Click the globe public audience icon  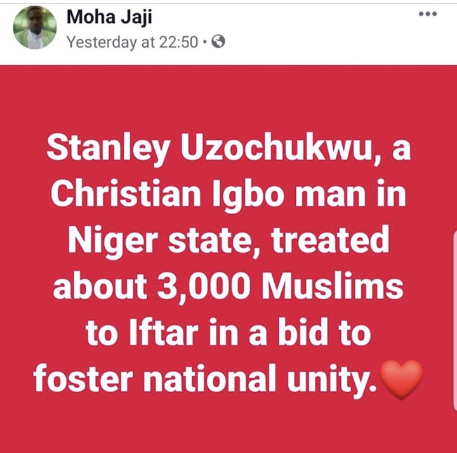point(218,43)
